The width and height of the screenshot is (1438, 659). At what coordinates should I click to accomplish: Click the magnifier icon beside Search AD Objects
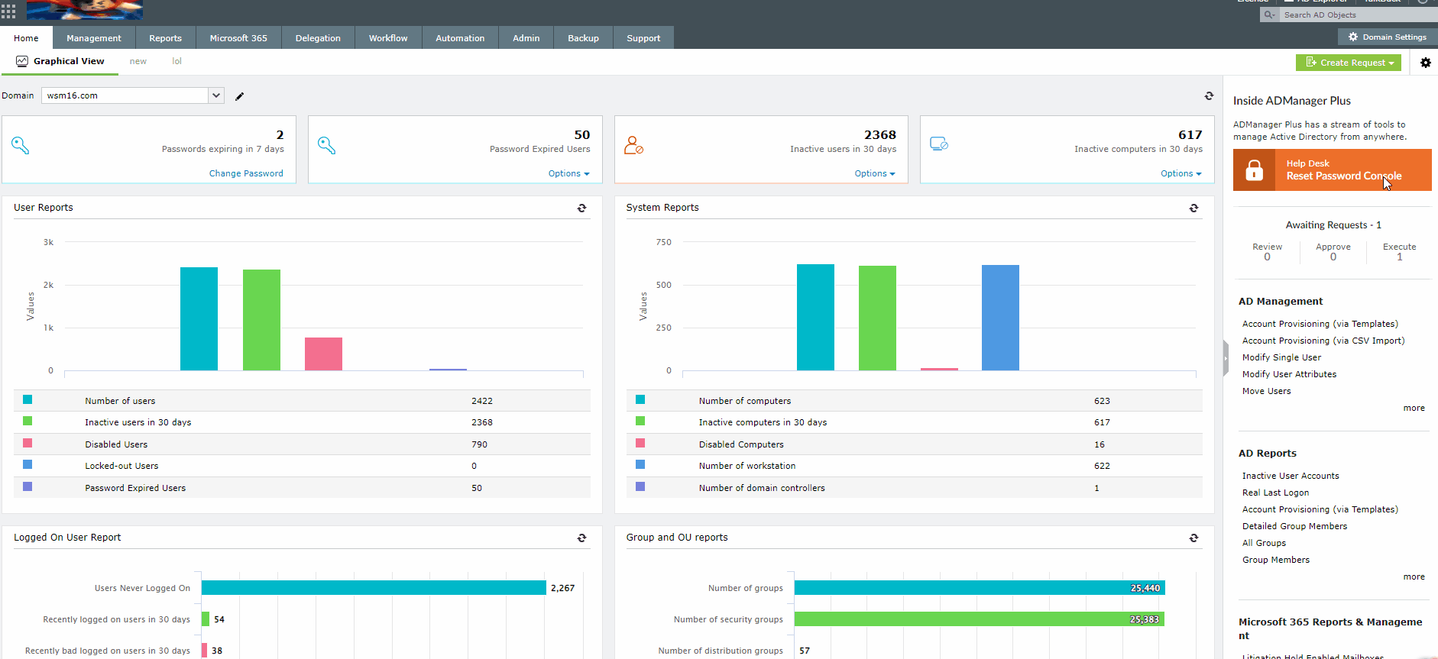1269,15
